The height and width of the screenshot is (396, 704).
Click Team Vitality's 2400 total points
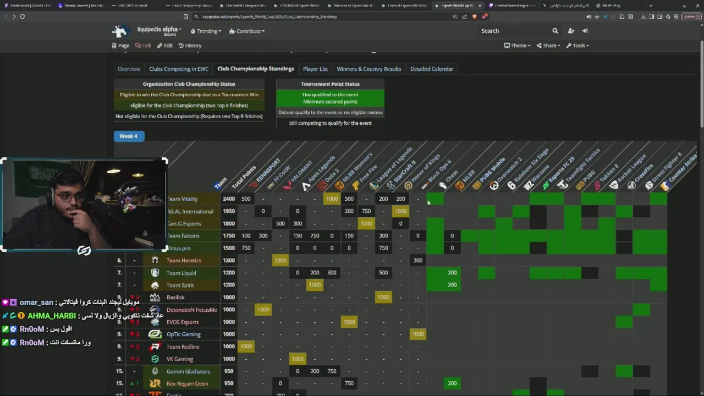click(229, 199)
